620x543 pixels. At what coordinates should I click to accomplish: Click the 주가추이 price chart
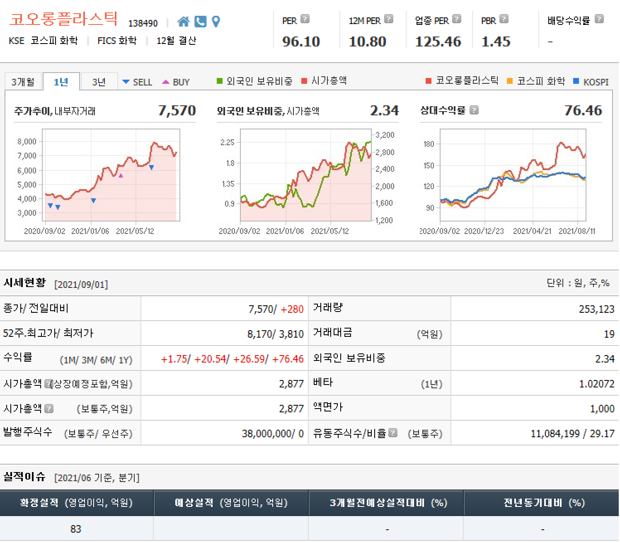111,175
